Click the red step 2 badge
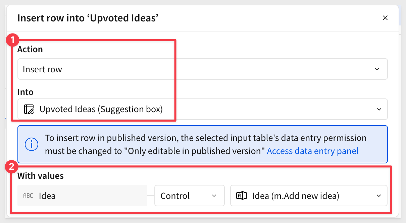Screen dimensions: 406x223 (x=13, y=167)
